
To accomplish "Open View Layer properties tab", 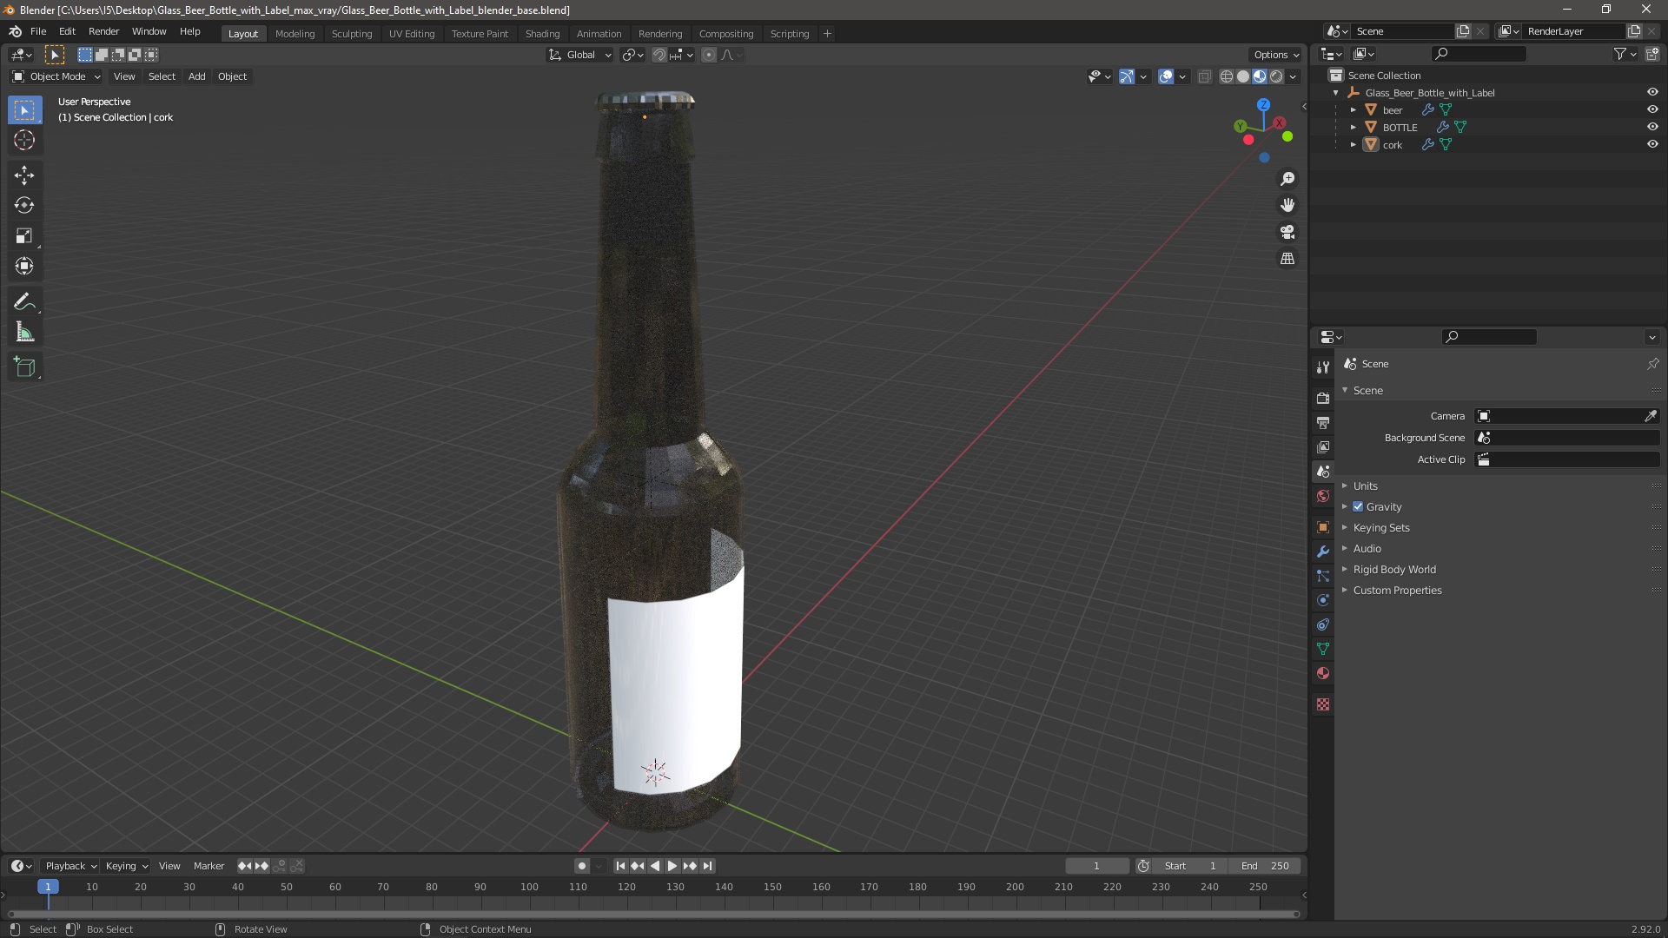I will click(x=1323, y=446).
